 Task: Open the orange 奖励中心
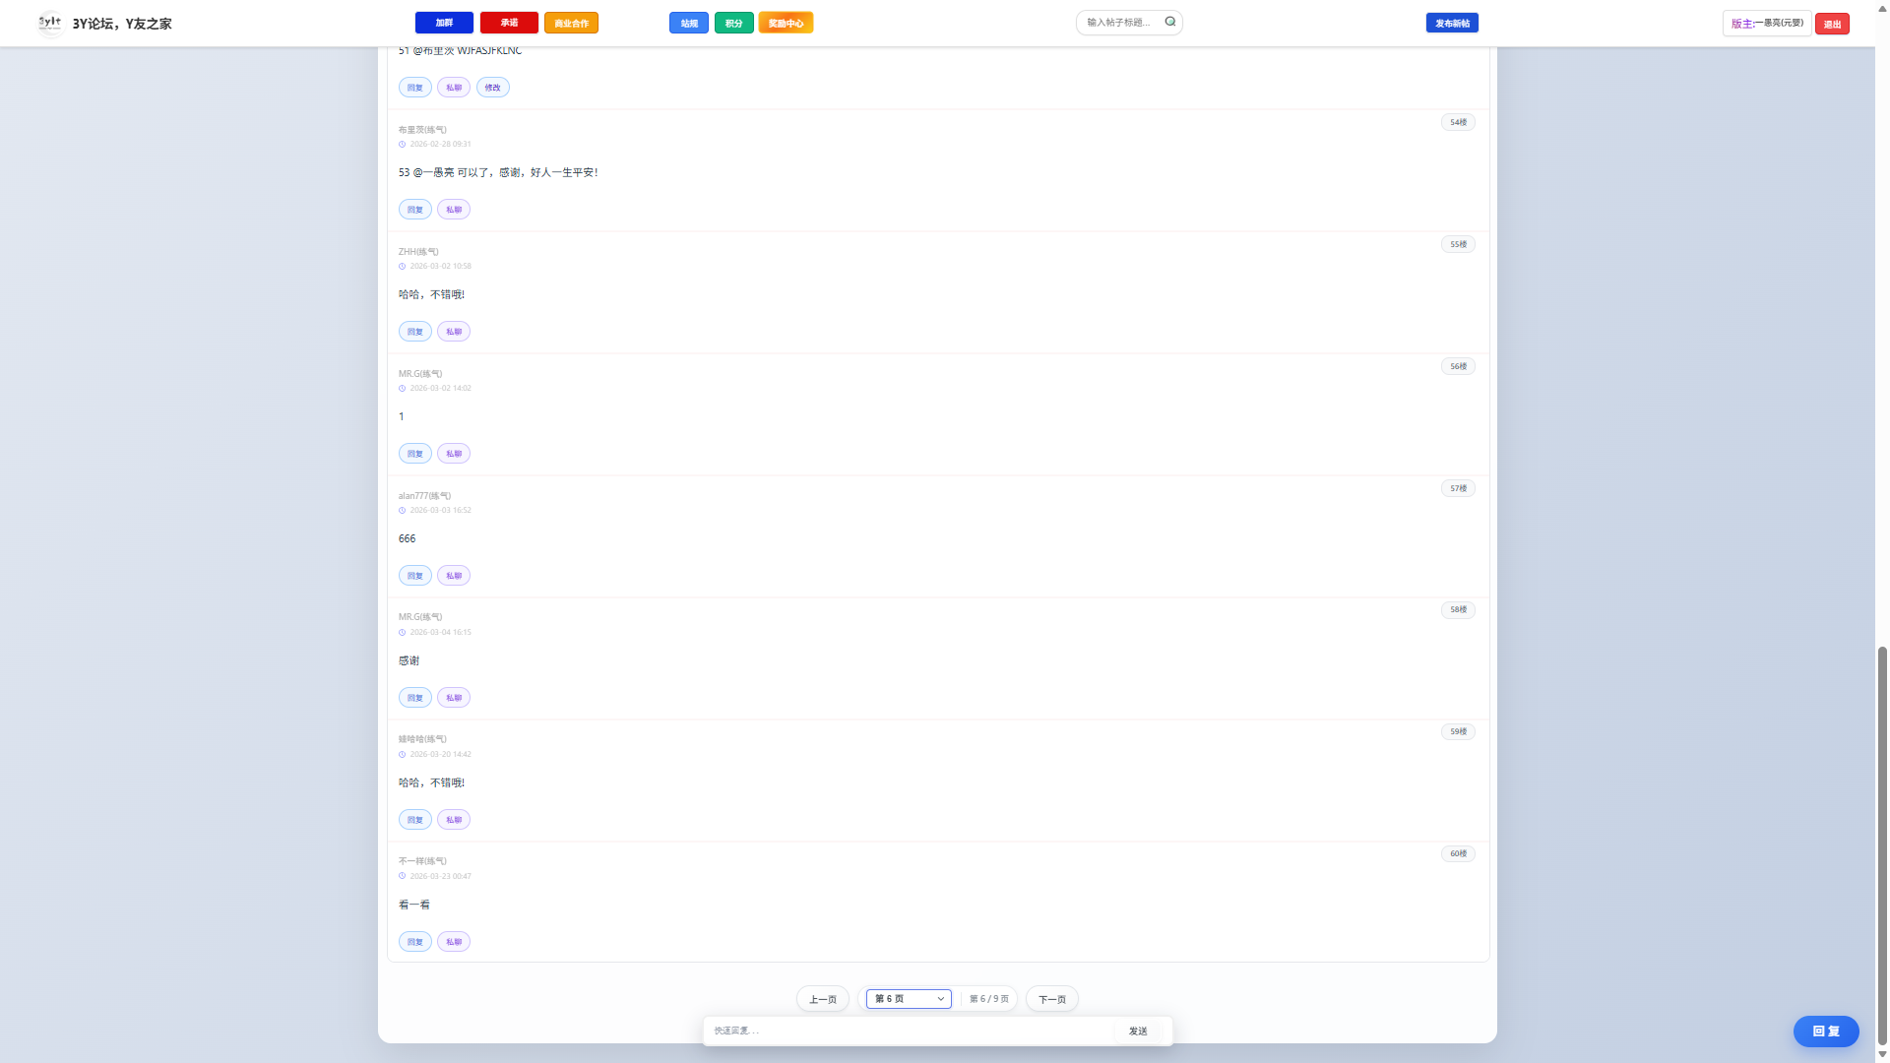[786, 23]
